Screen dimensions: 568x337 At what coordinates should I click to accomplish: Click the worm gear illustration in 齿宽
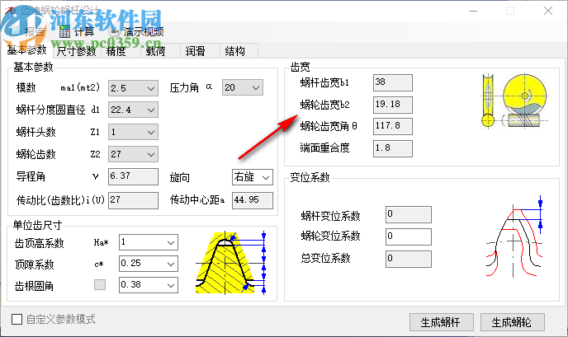[514, 101]
